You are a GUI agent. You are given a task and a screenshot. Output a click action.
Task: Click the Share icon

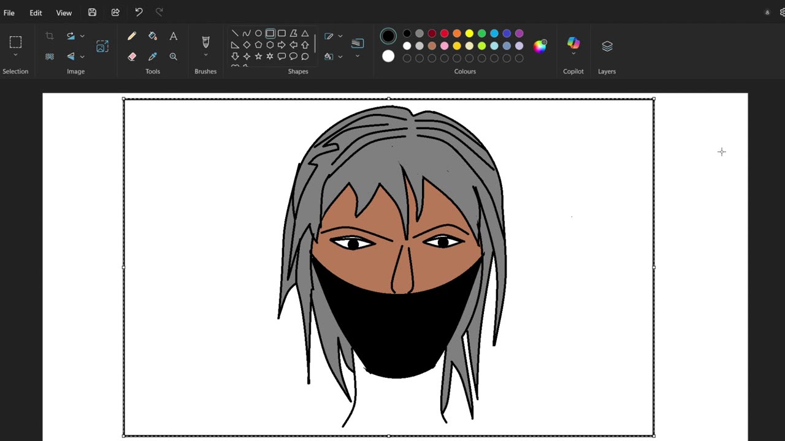115,12
